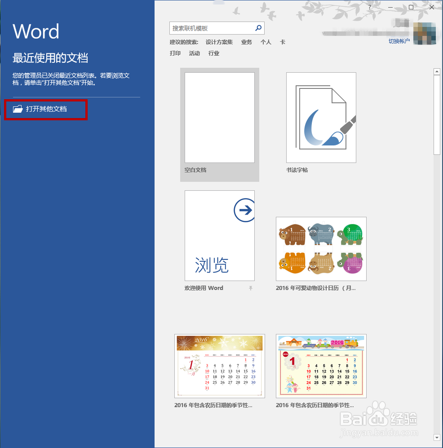Pin the 欢迎使用 Word template

[x=251, y=288]
